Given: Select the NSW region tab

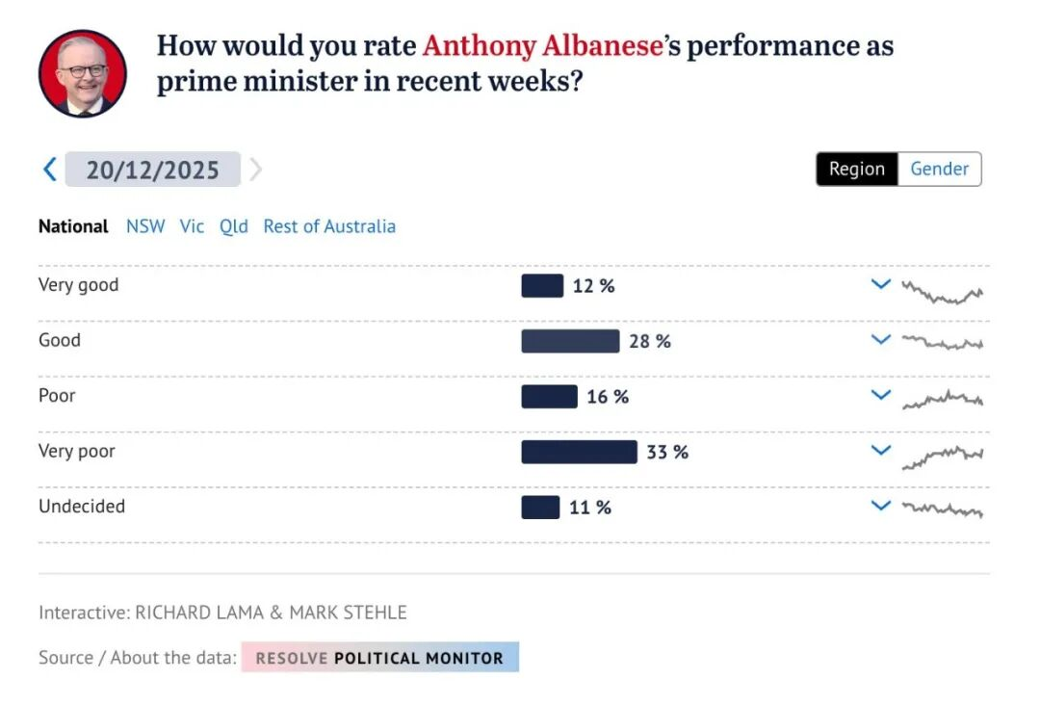Looking at the screenshot, I should tap(145, 226).
